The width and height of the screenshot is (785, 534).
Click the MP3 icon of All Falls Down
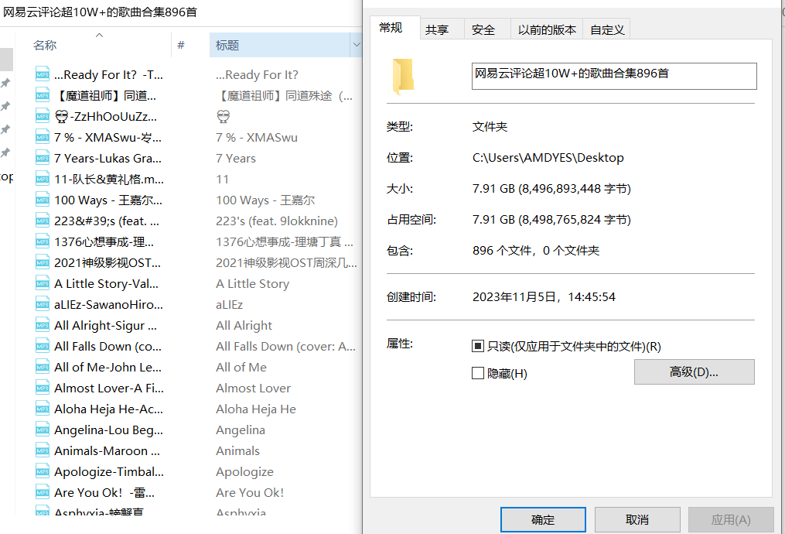point(43,346)
